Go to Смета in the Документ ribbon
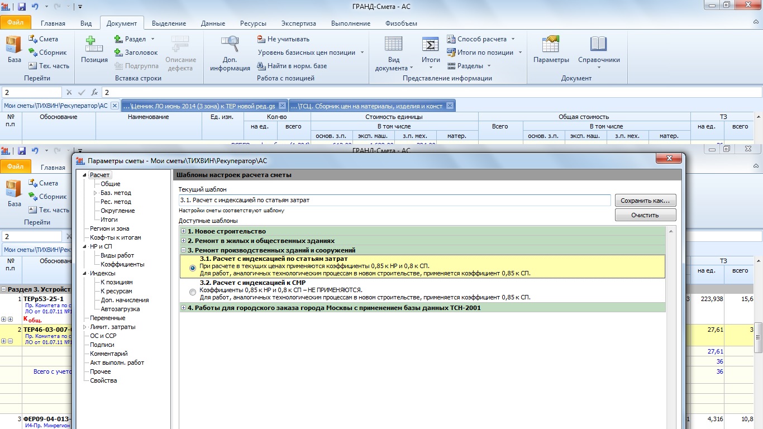This screenshot has width=763, height=429. coord(43,39)
